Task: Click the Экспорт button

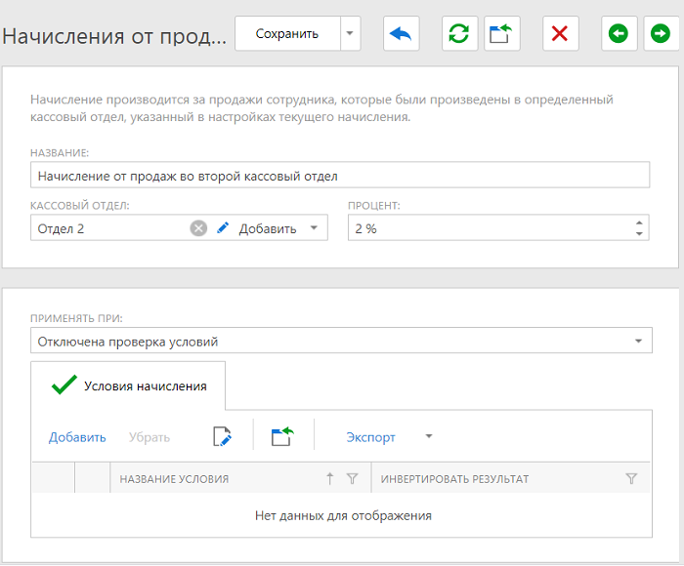Action: pos(370,437)
